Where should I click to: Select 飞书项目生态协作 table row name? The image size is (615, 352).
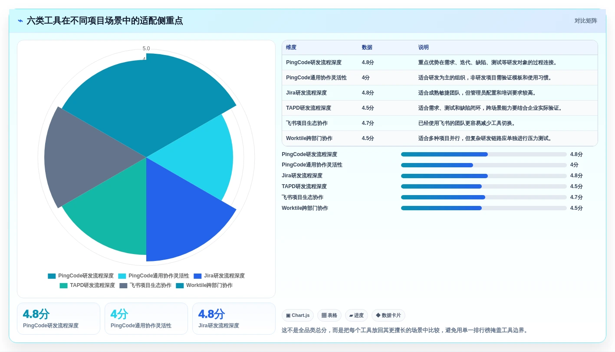307,123
